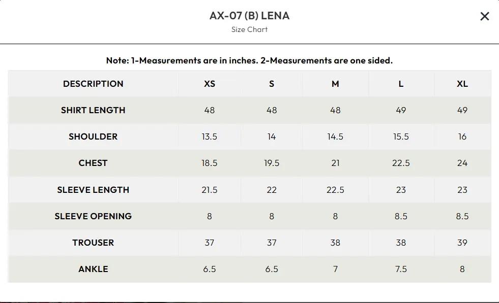This screenshot has width=499, height=303.
Task: Click the XL trouser value 39
Action: [x=462, y=243]
